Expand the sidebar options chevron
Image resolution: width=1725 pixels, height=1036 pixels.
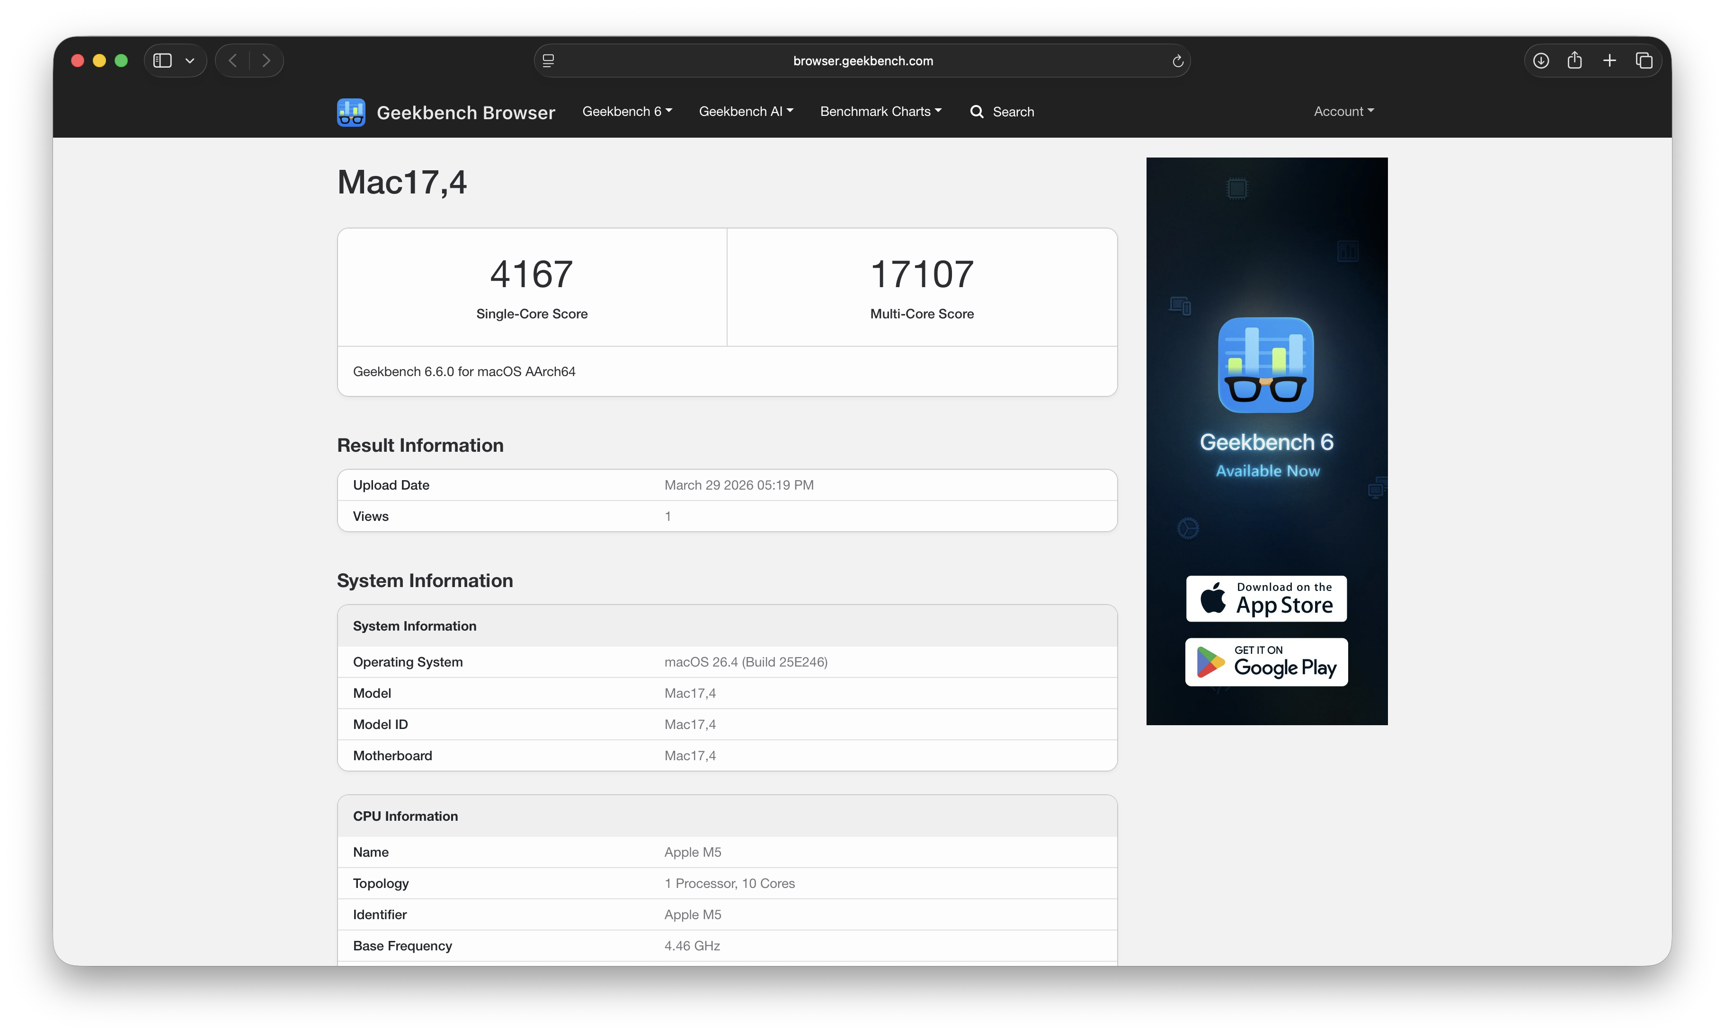[x=189, y=61]
